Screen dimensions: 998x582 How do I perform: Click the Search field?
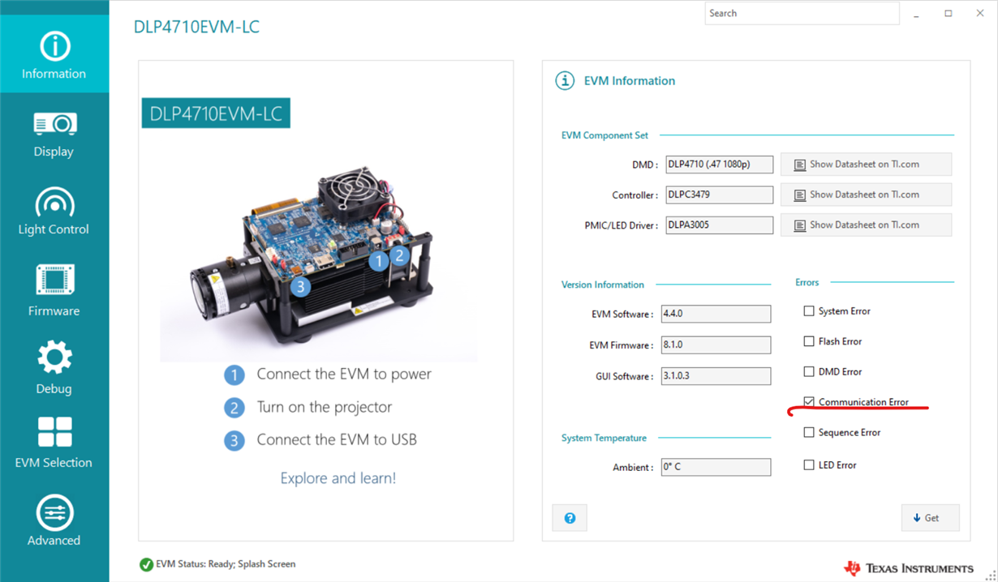coord(802,13)
